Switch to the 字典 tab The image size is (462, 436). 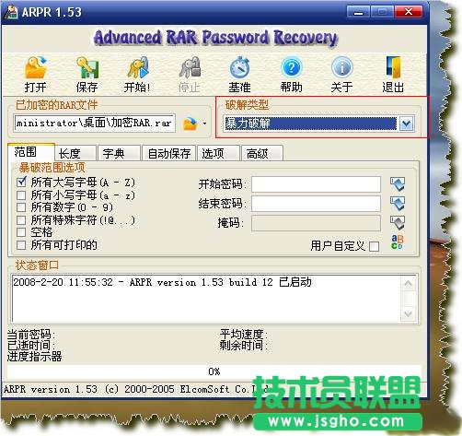click(119, 153)
